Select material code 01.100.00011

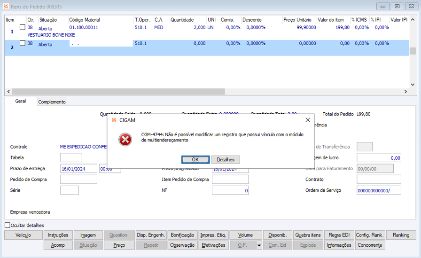(84, 27)
